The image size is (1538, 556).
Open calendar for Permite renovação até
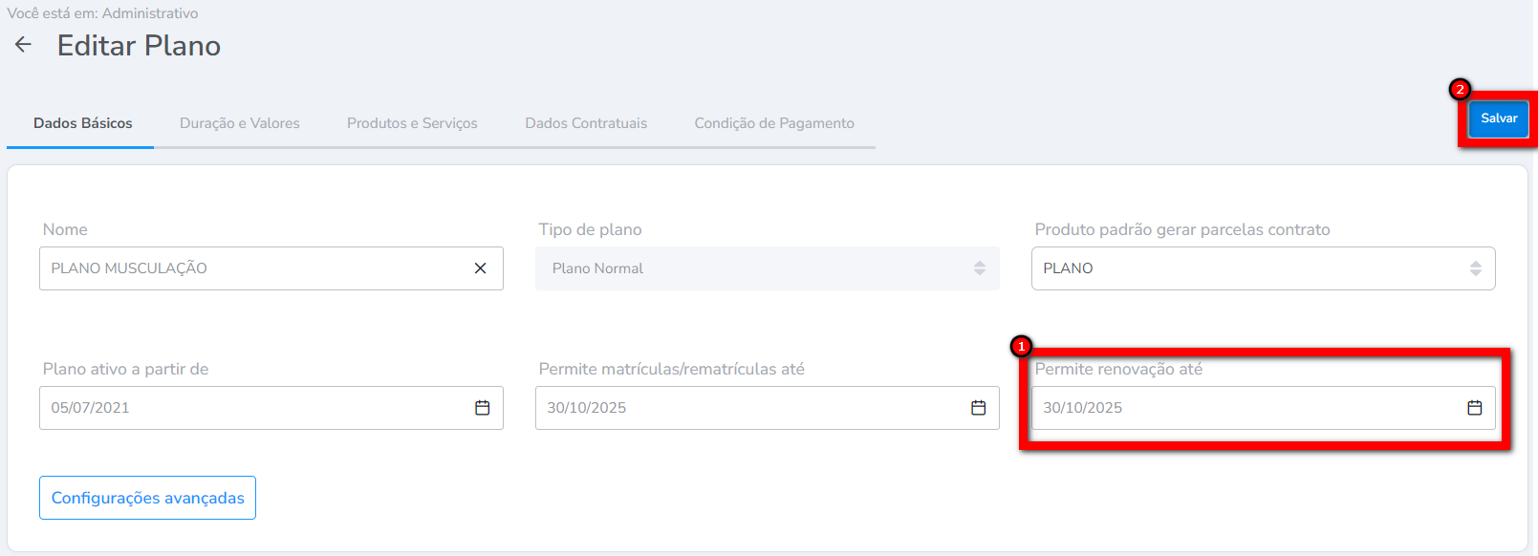click(1474, 408)
